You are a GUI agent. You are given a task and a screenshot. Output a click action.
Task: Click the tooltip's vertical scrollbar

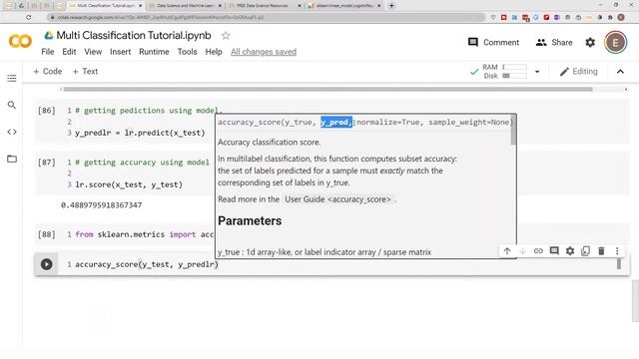(x=513, y=131)
